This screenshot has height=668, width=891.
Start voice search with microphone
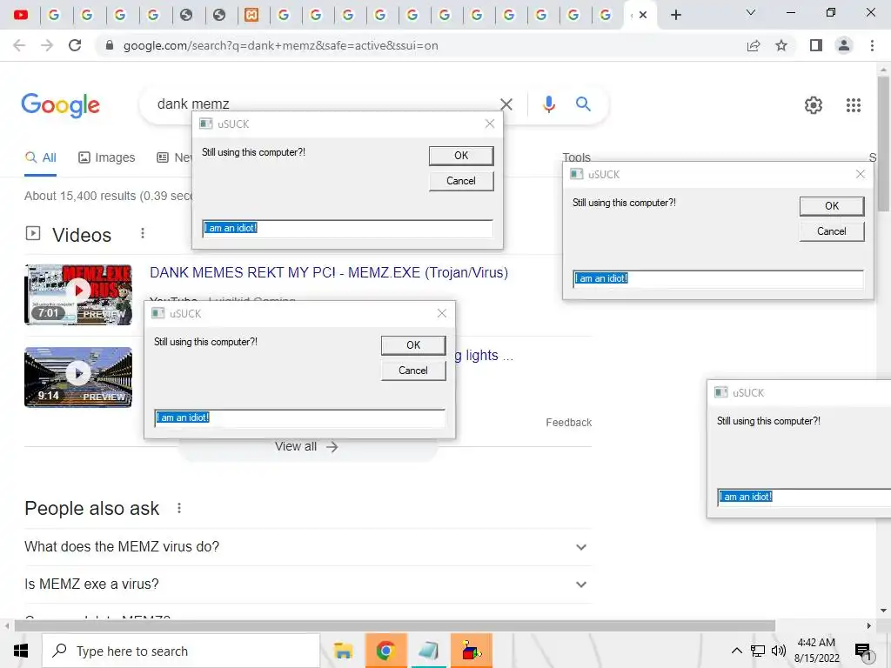click(x=549, y=104)
